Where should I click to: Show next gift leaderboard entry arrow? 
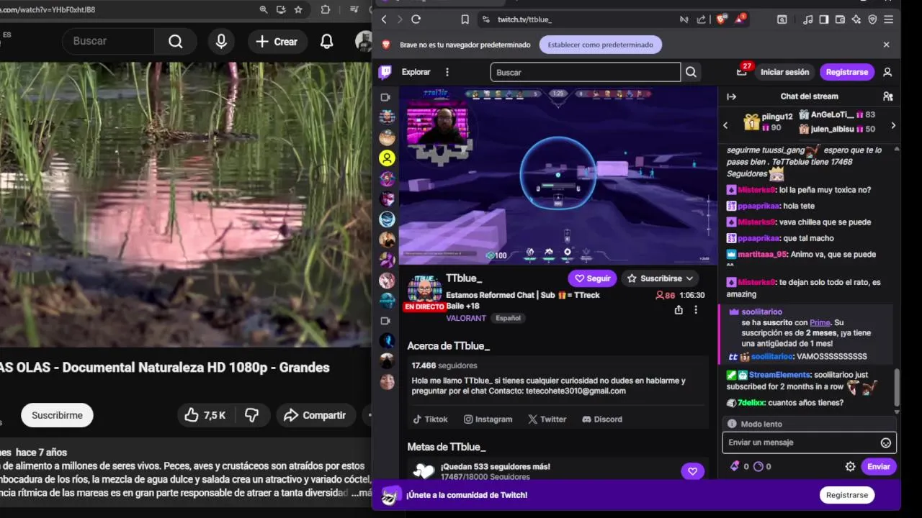[x=893, y=125]
